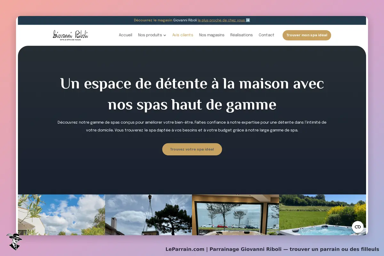Click Découvrez le magasin banner text
The height and width of the screenshot is (256, 384).
(x=153, y=20)
